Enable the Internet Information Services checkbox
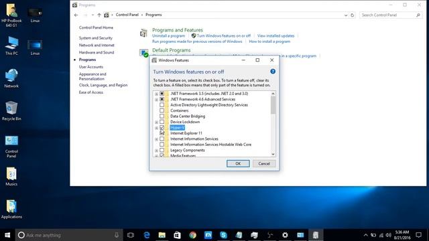The height and width of the screenshot is (241, 429). (x=162, y=139)
